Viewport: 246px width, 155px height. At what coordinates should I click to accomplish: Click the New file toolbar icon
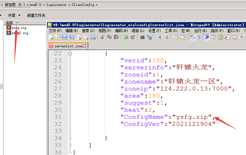pyautogui.click(x=51, y=37)
